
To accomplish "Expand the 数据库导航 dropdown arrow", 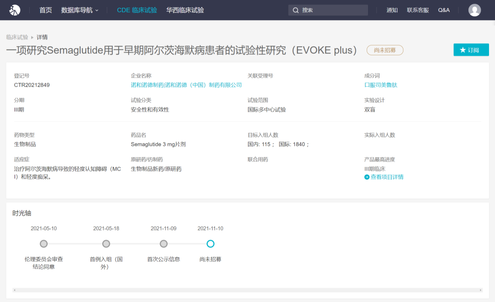I will [97, 11].
